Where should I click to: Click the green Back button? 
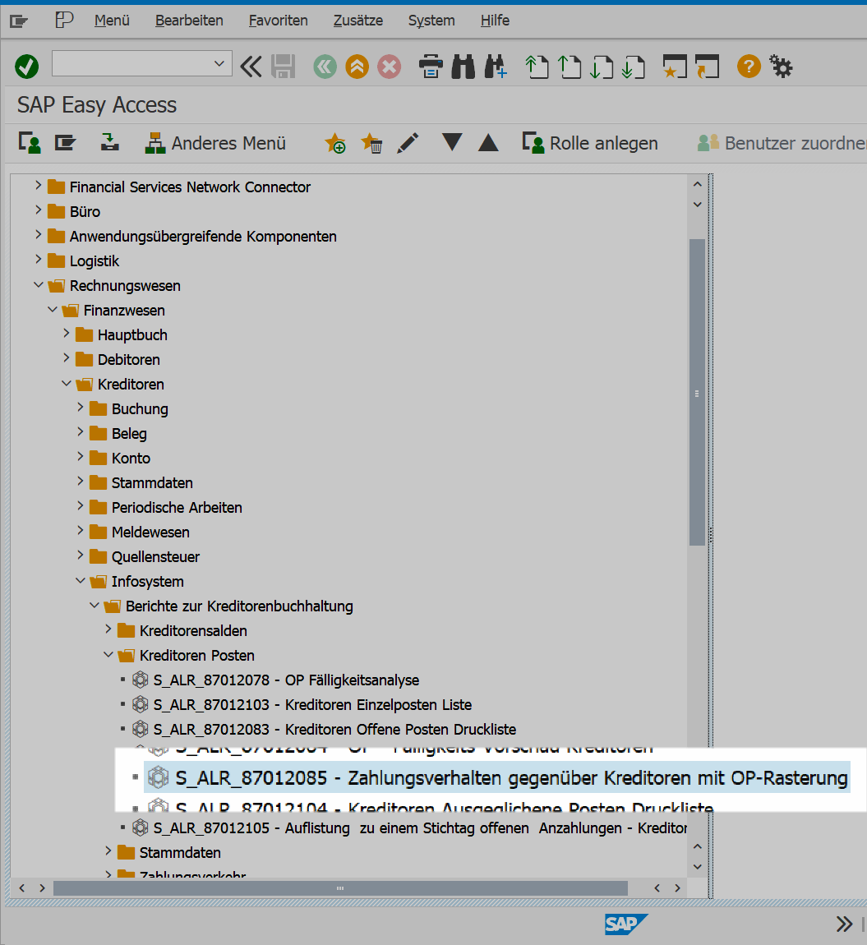click(325, 67)
